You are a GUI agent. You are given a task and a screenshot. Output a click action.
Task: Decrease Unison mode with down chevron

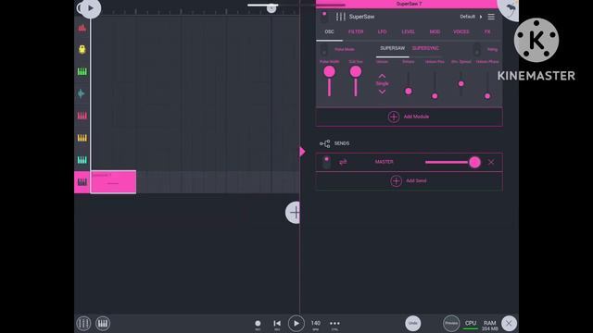click(382, 92)
